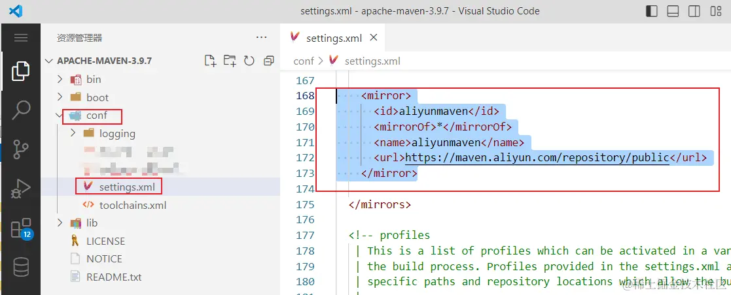Click the <id>aliyunmaven</id> line
This screenshot has width=731, height=295.
click(437, 111)
